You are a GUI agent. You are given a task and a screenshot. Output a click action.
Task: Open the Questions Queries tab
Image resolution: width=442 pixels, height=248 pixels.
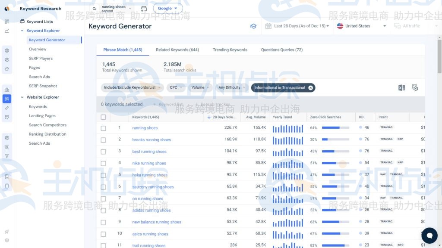point(281,50)
